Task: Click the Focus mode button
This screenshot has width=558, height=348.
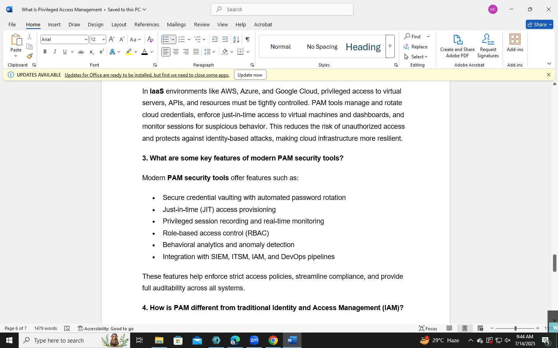Action: [x=428, y=328]
